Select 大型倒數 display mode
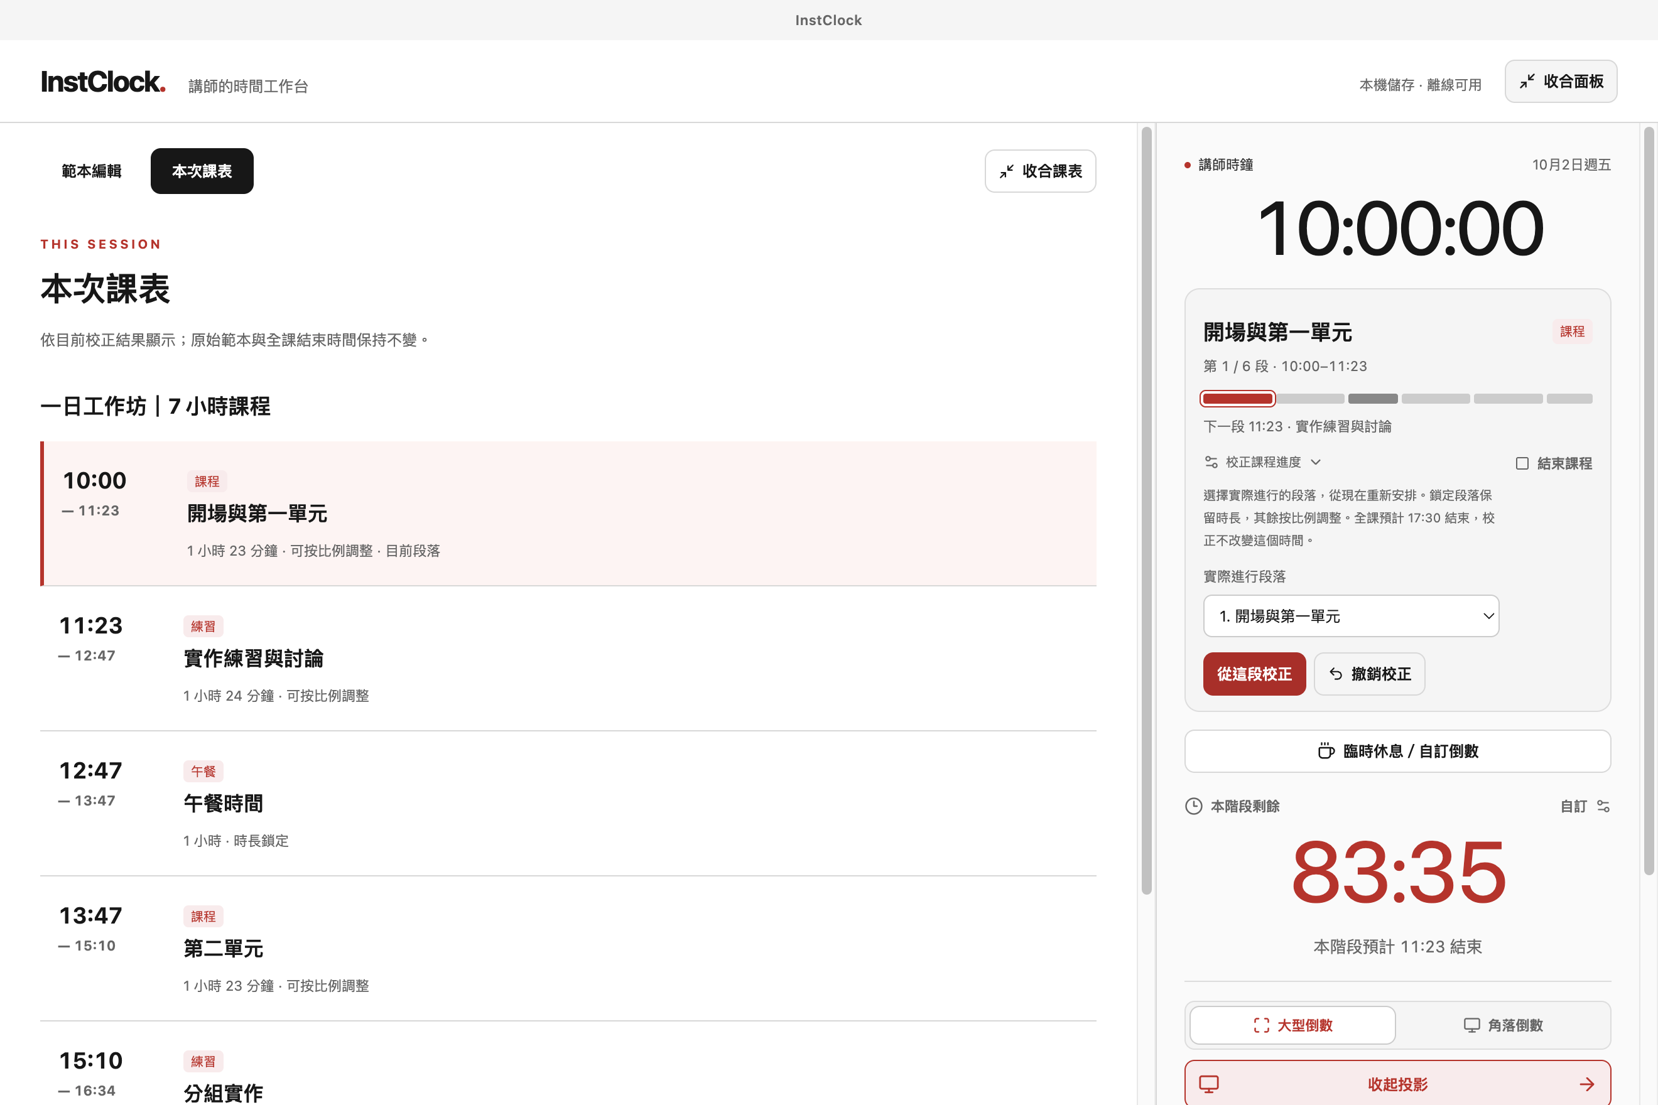The height and width of the screenshot is (1105, 1658). [1292, 1025]
